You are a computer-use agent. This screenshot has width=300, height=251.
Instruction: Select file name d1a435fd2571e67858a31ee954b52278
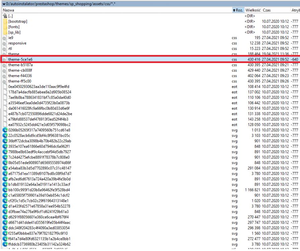tap(39, 206)
